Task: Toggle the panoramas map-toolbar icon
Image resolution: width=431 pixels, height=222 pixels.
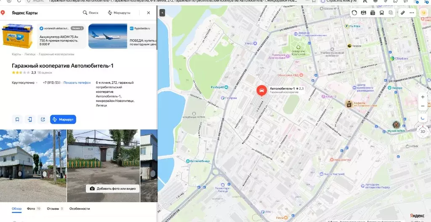Action: [x=364, y=13]
